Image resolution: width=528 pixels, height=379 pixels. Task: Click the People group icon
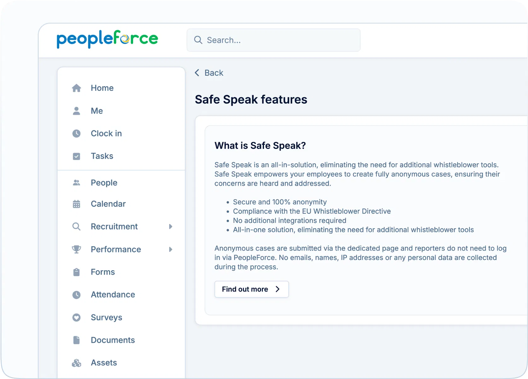pos(76,183)
